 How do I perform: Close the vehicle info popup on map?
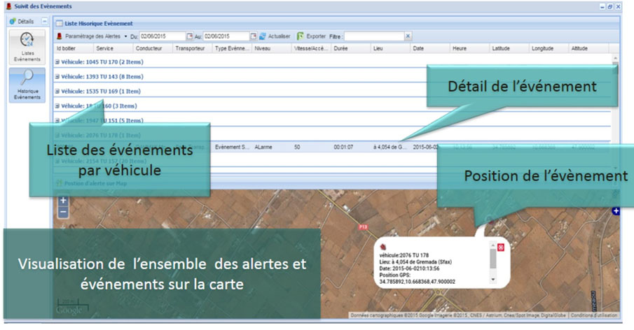pyautogui.click(x=501, y=247)
